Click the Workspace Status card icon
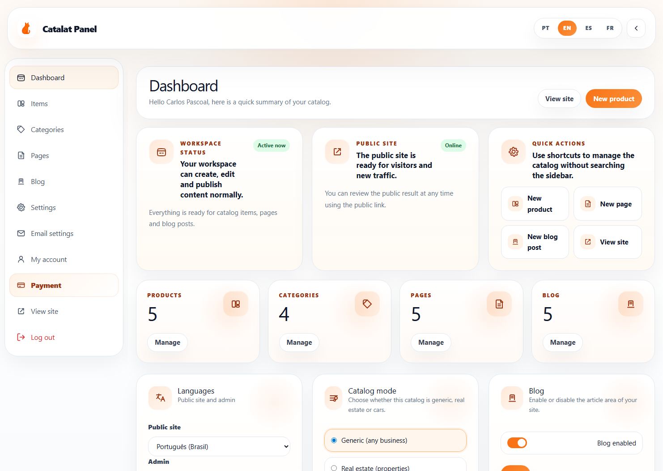This screenshot has height=471, width=663. point(161,152)
